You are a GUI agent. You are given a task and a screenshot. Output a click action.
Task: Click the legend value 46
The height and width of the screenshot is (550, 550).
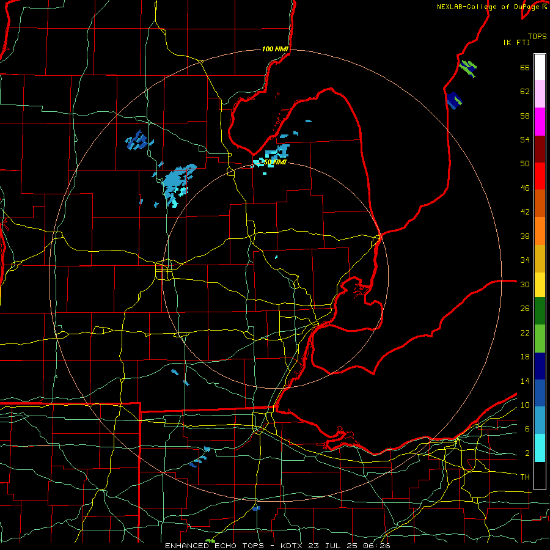click(x=525, y=188)
